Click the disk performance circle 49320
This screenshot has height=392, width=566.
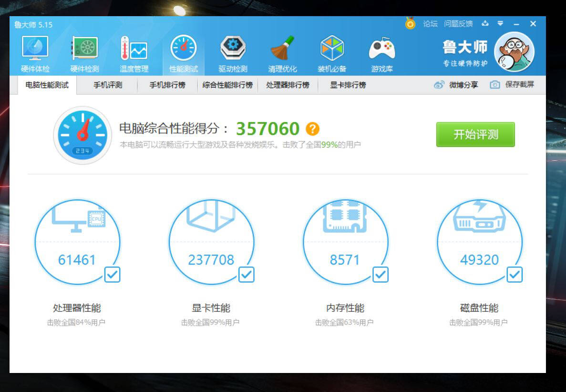(479, 242)
